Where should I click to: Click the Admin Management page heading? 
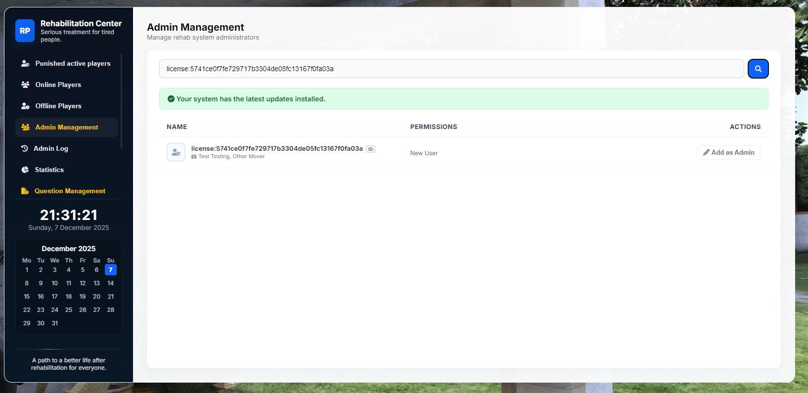pyautogui.click(x=195, y=27)
